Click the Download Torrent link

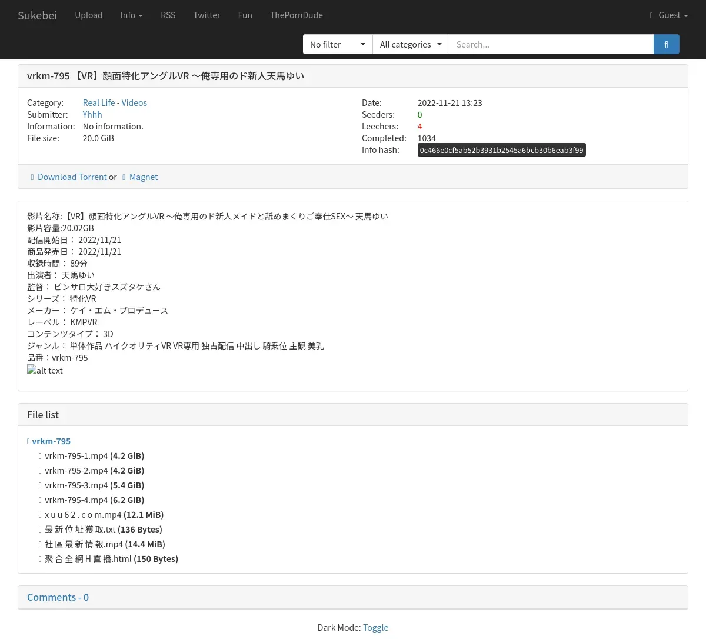[x=72, y=177]
